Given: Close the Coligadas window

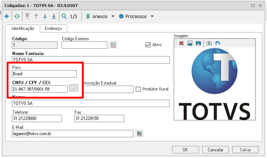Looking at the screenshot, I should 260,6.
